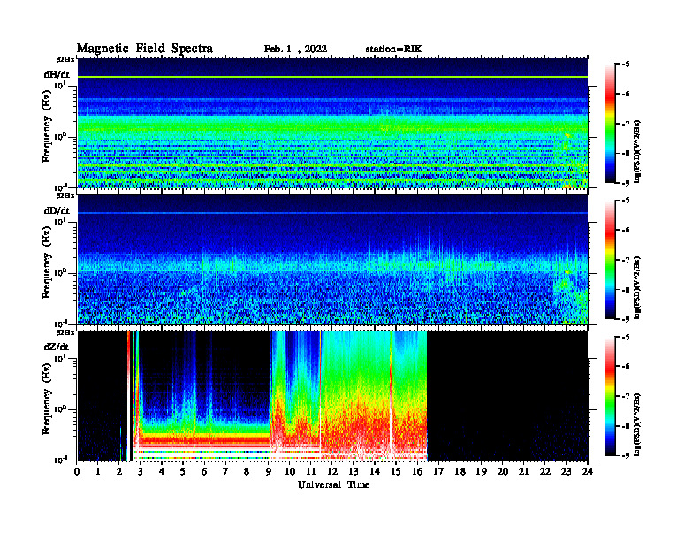The image size is (700, 541).
Task: Click hour 1 tick label on Universal Time axis
Action: point(98,471)
